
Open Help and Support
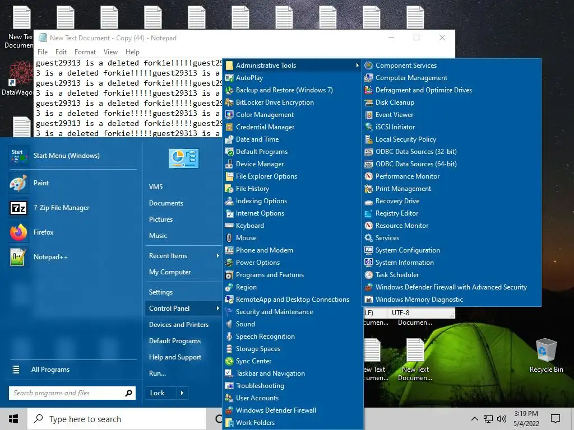[x=175, y=357]
